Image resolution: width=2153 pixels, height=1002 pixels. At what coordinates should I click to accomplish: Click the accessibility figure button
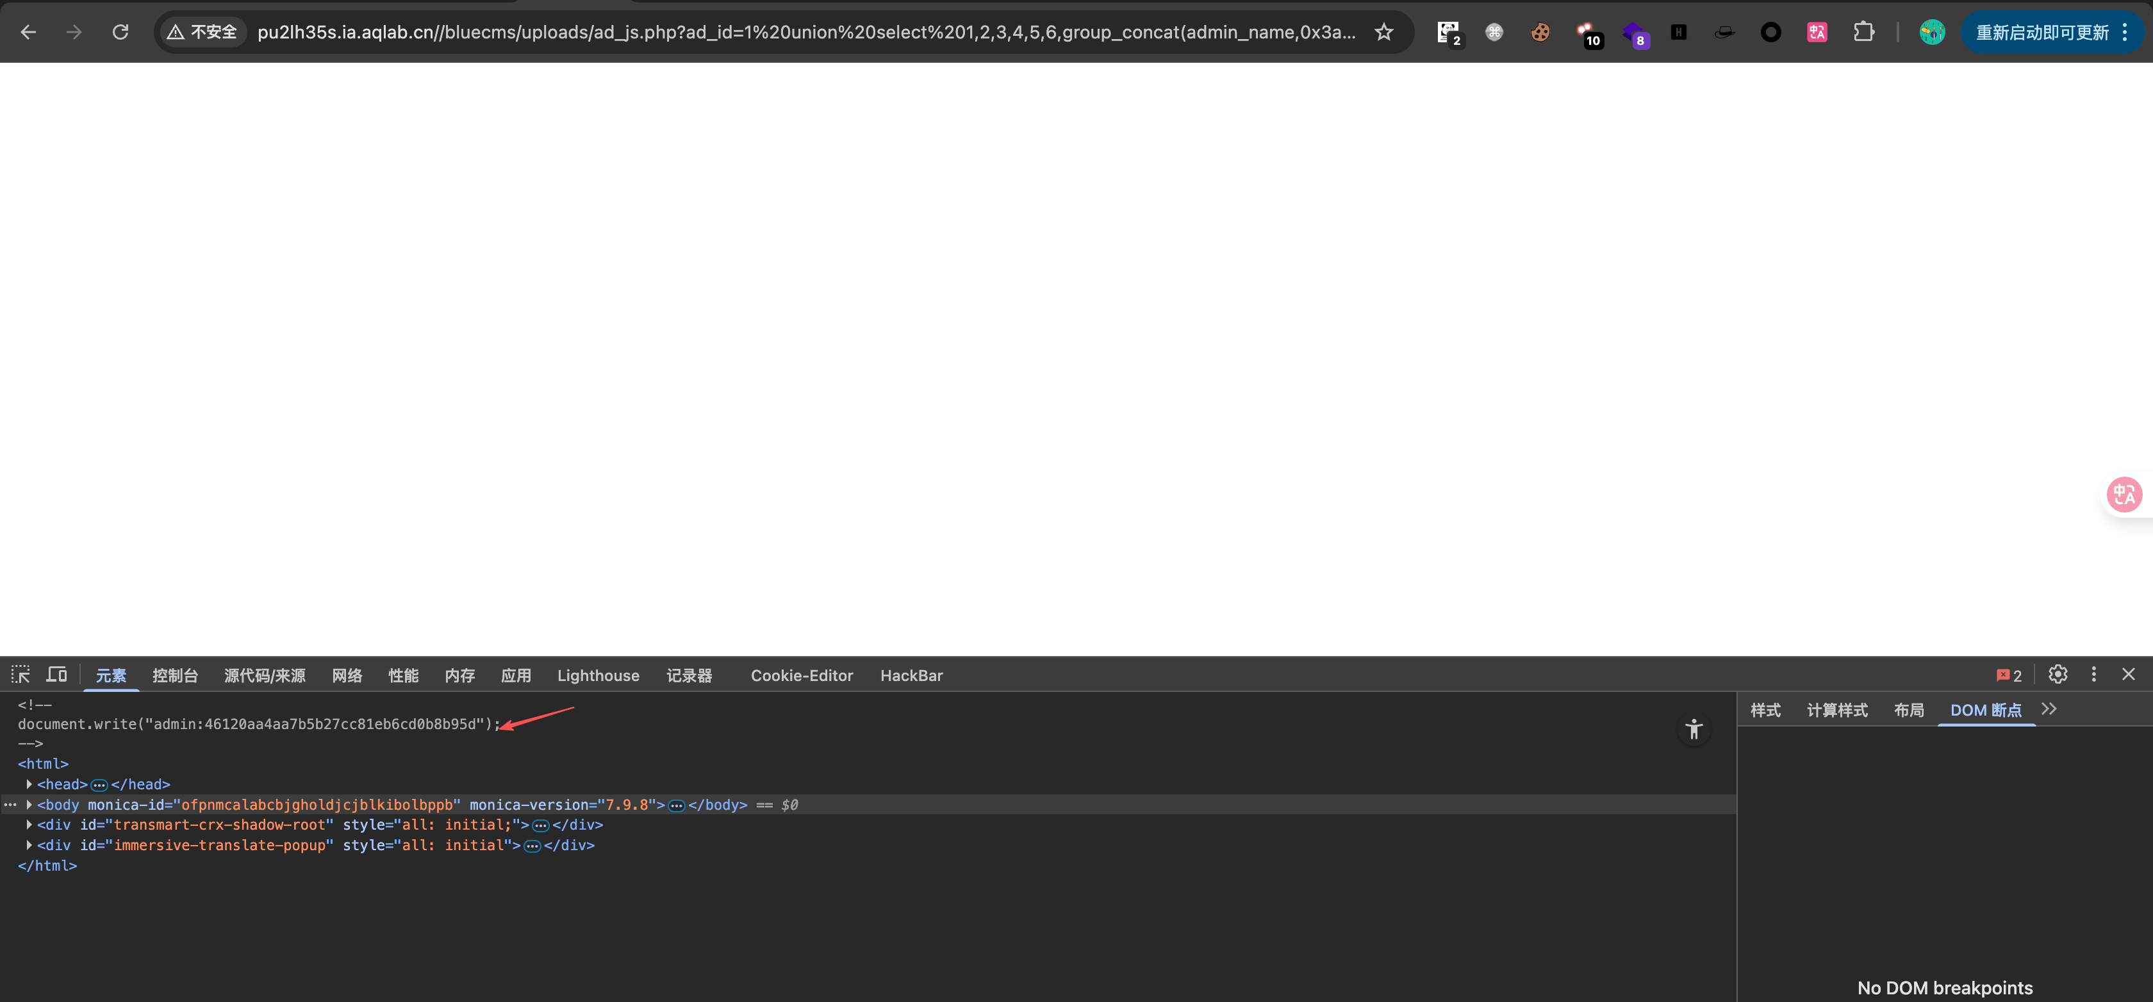click(x=1694, y=730)
